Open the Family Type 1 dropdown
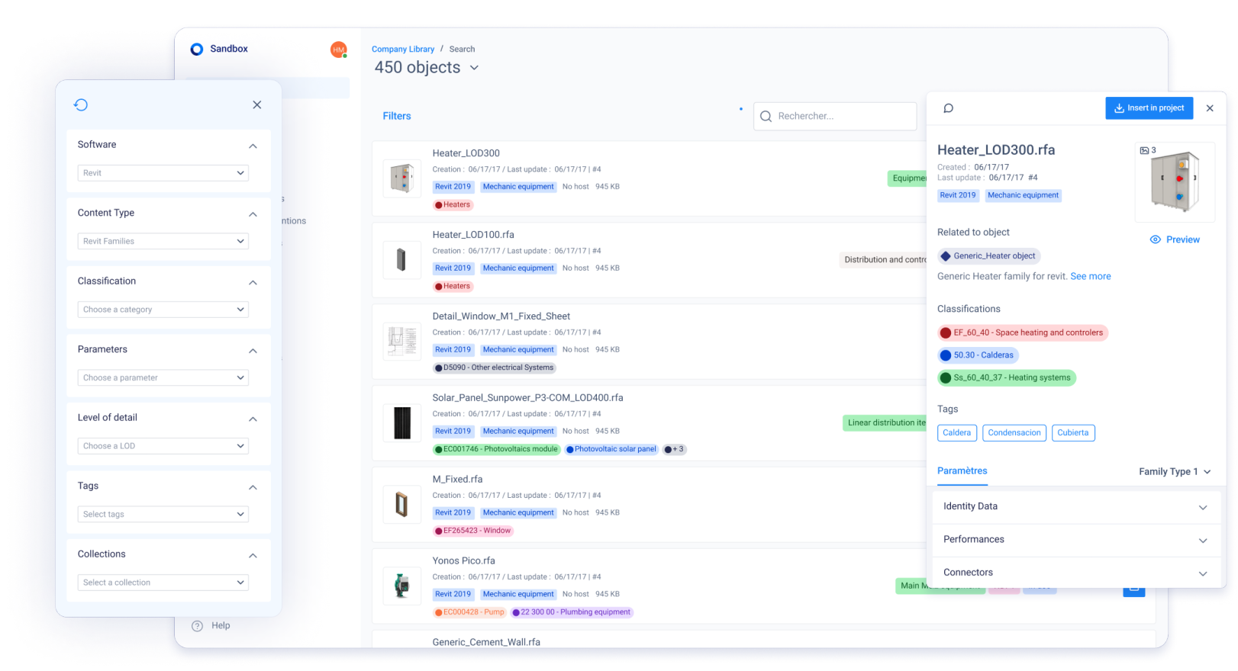 [1175, 472]
